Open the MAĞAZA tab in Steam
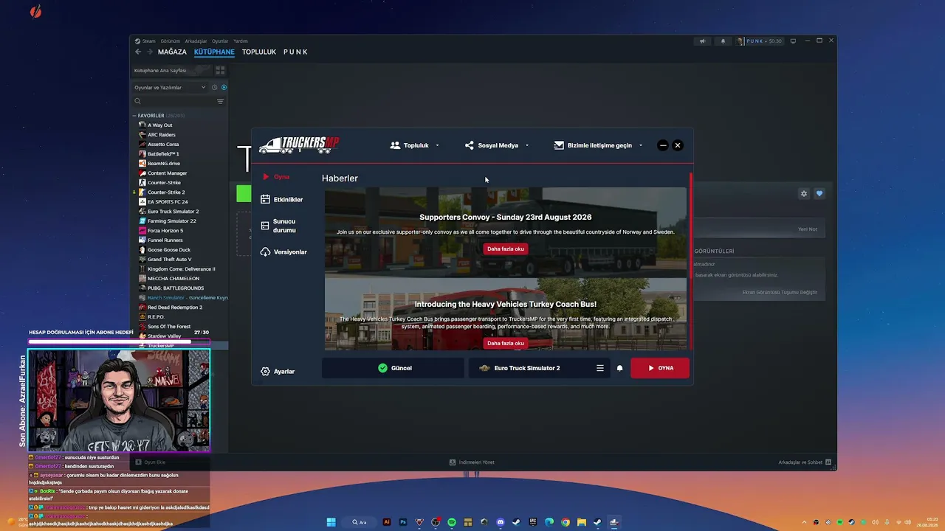 click(x=172, y=52)
